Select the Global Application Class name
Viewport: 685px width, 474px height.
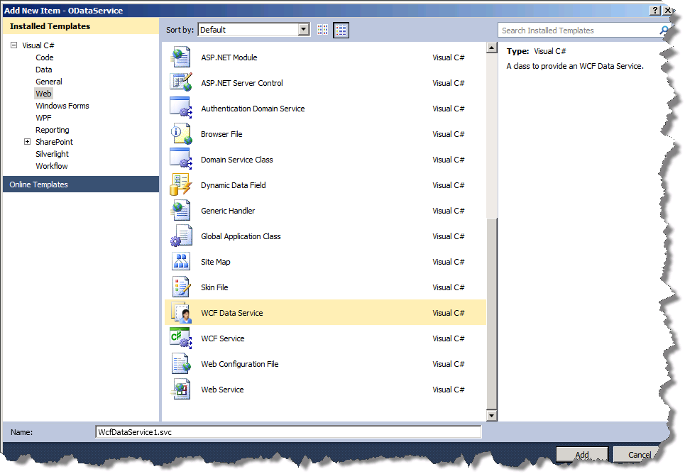pyautogui.click(x=241, y=236)
